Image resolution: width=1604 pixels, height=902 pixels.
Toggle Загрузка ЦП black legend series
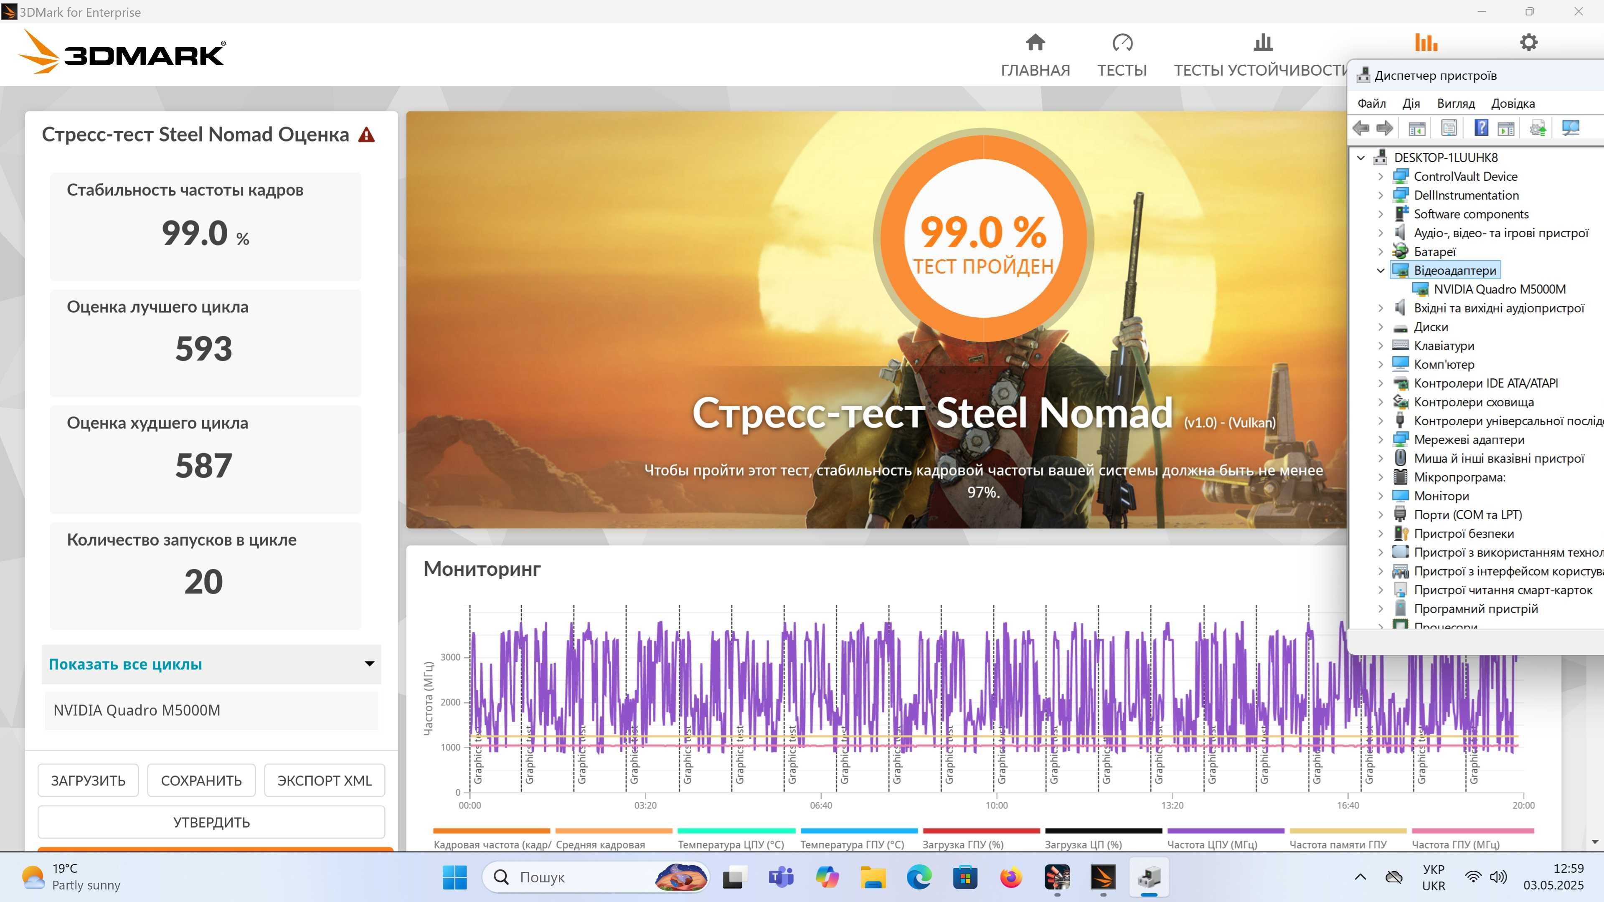pyautogui.click(x=1103, y=839)
